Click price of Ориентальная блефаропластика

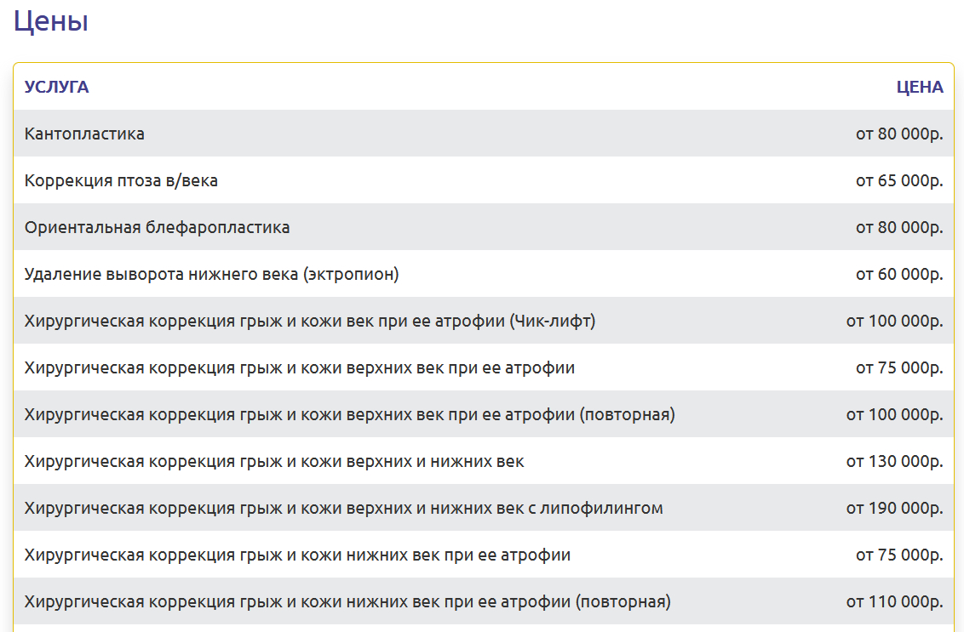[899, 227]
